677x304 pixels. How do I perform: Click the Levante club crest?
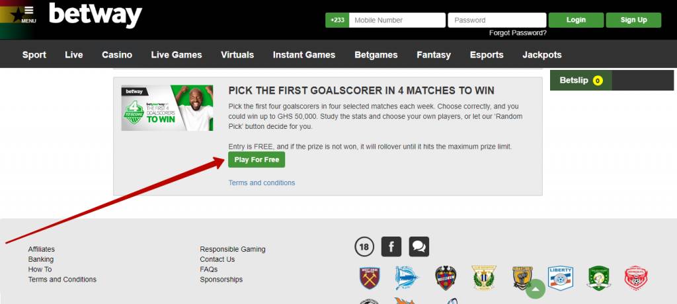[x=446, y=278]
